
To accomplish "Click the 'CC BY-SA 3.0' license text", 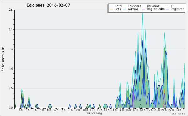I will tap(178, 114).
